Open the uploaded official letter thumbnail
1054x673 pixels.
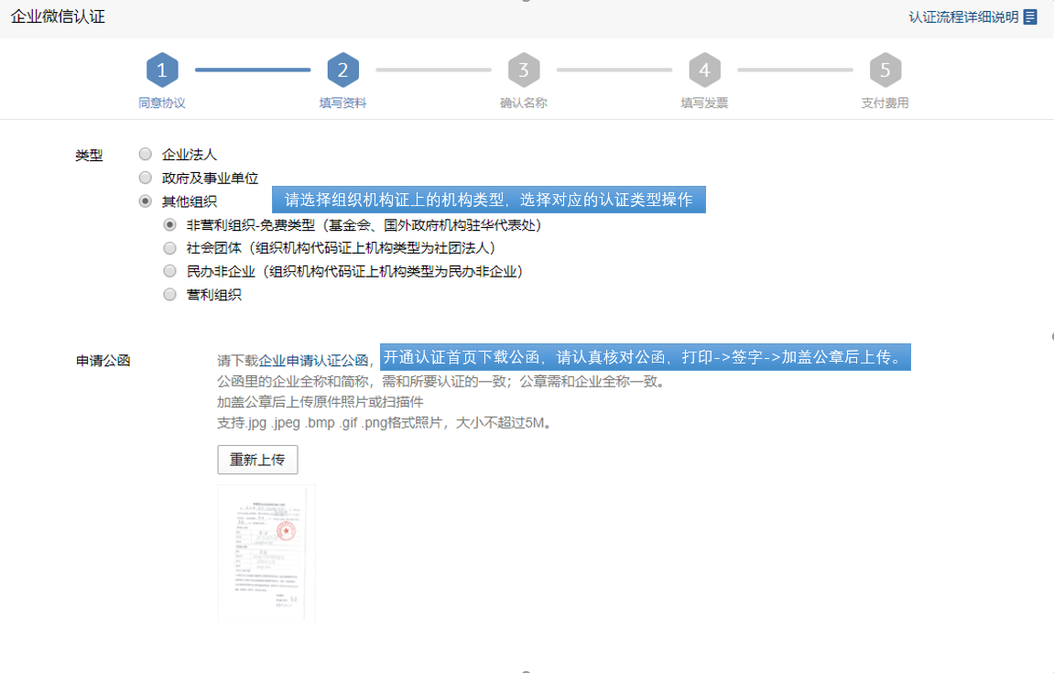tap(266, 554)
